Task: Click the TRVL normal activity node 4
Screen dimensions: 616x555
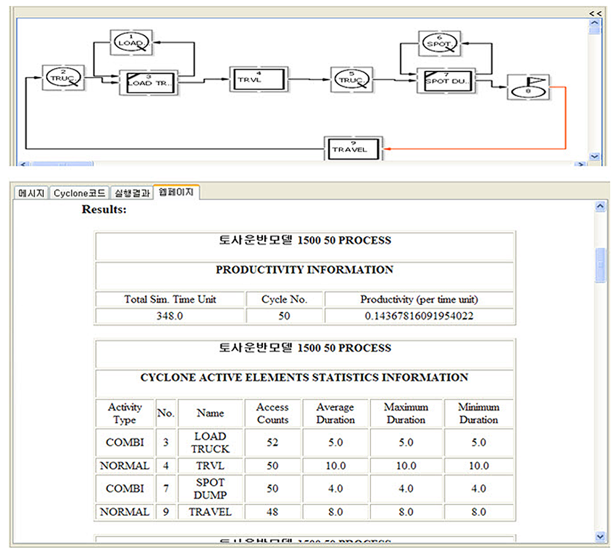Action: pyautogui.click(x=258, y=79)
